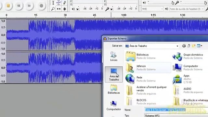Select the Acelerar uTorrent qualquer versão folder
This screenshot has height=117, width=208.
click(x=148, y=90)
